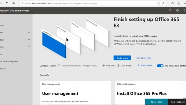Click Install Office 365 ProPlus heading
The height and width of the screenshot is (105, 186).
(x=142, y=94)
